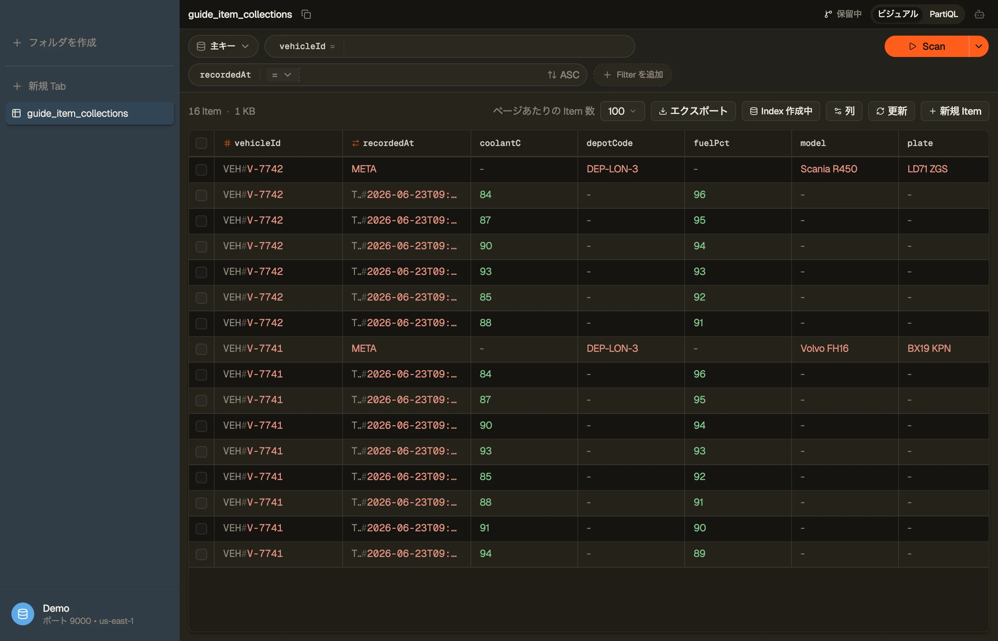The height and width of the screenshot is (641, 998).
Task: Create a 新規 Item
Action: click(955, 111)
